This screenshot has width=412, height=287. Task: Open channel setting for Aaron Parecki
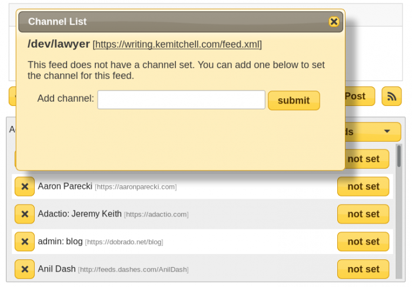click(x=363, y=186)
